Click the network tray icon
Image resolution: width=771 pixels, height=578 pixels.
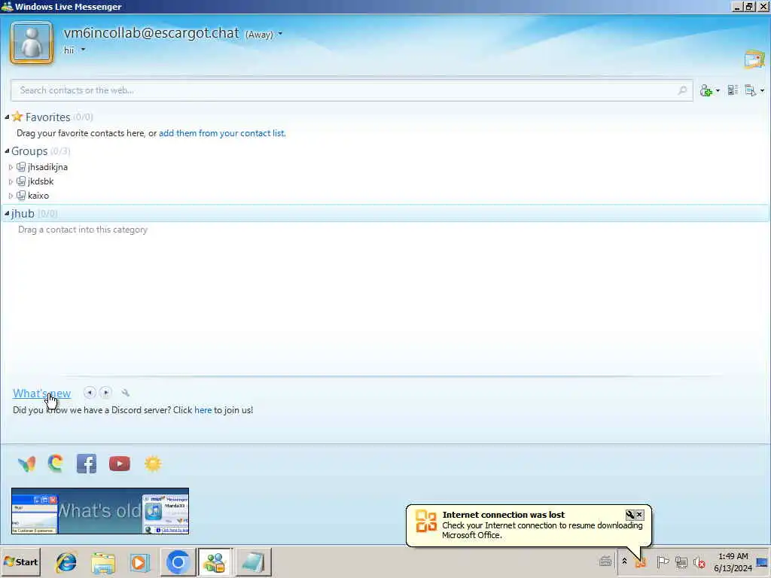tap(681, 561)
